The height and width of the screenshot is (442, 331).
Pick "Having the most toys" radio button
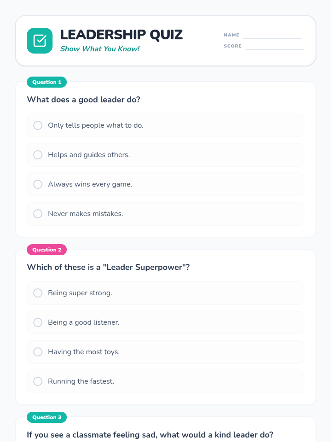click(x=38, y=352)
